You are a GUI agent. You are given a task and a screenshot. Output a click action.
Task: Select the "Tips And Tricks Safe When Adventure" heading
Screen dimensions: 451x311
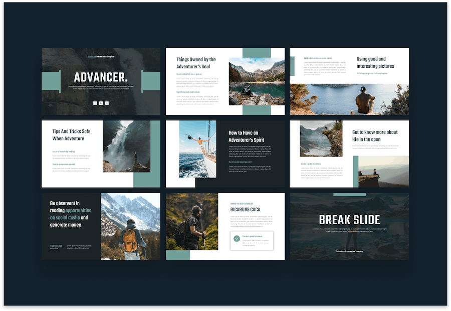pos(71,135)
